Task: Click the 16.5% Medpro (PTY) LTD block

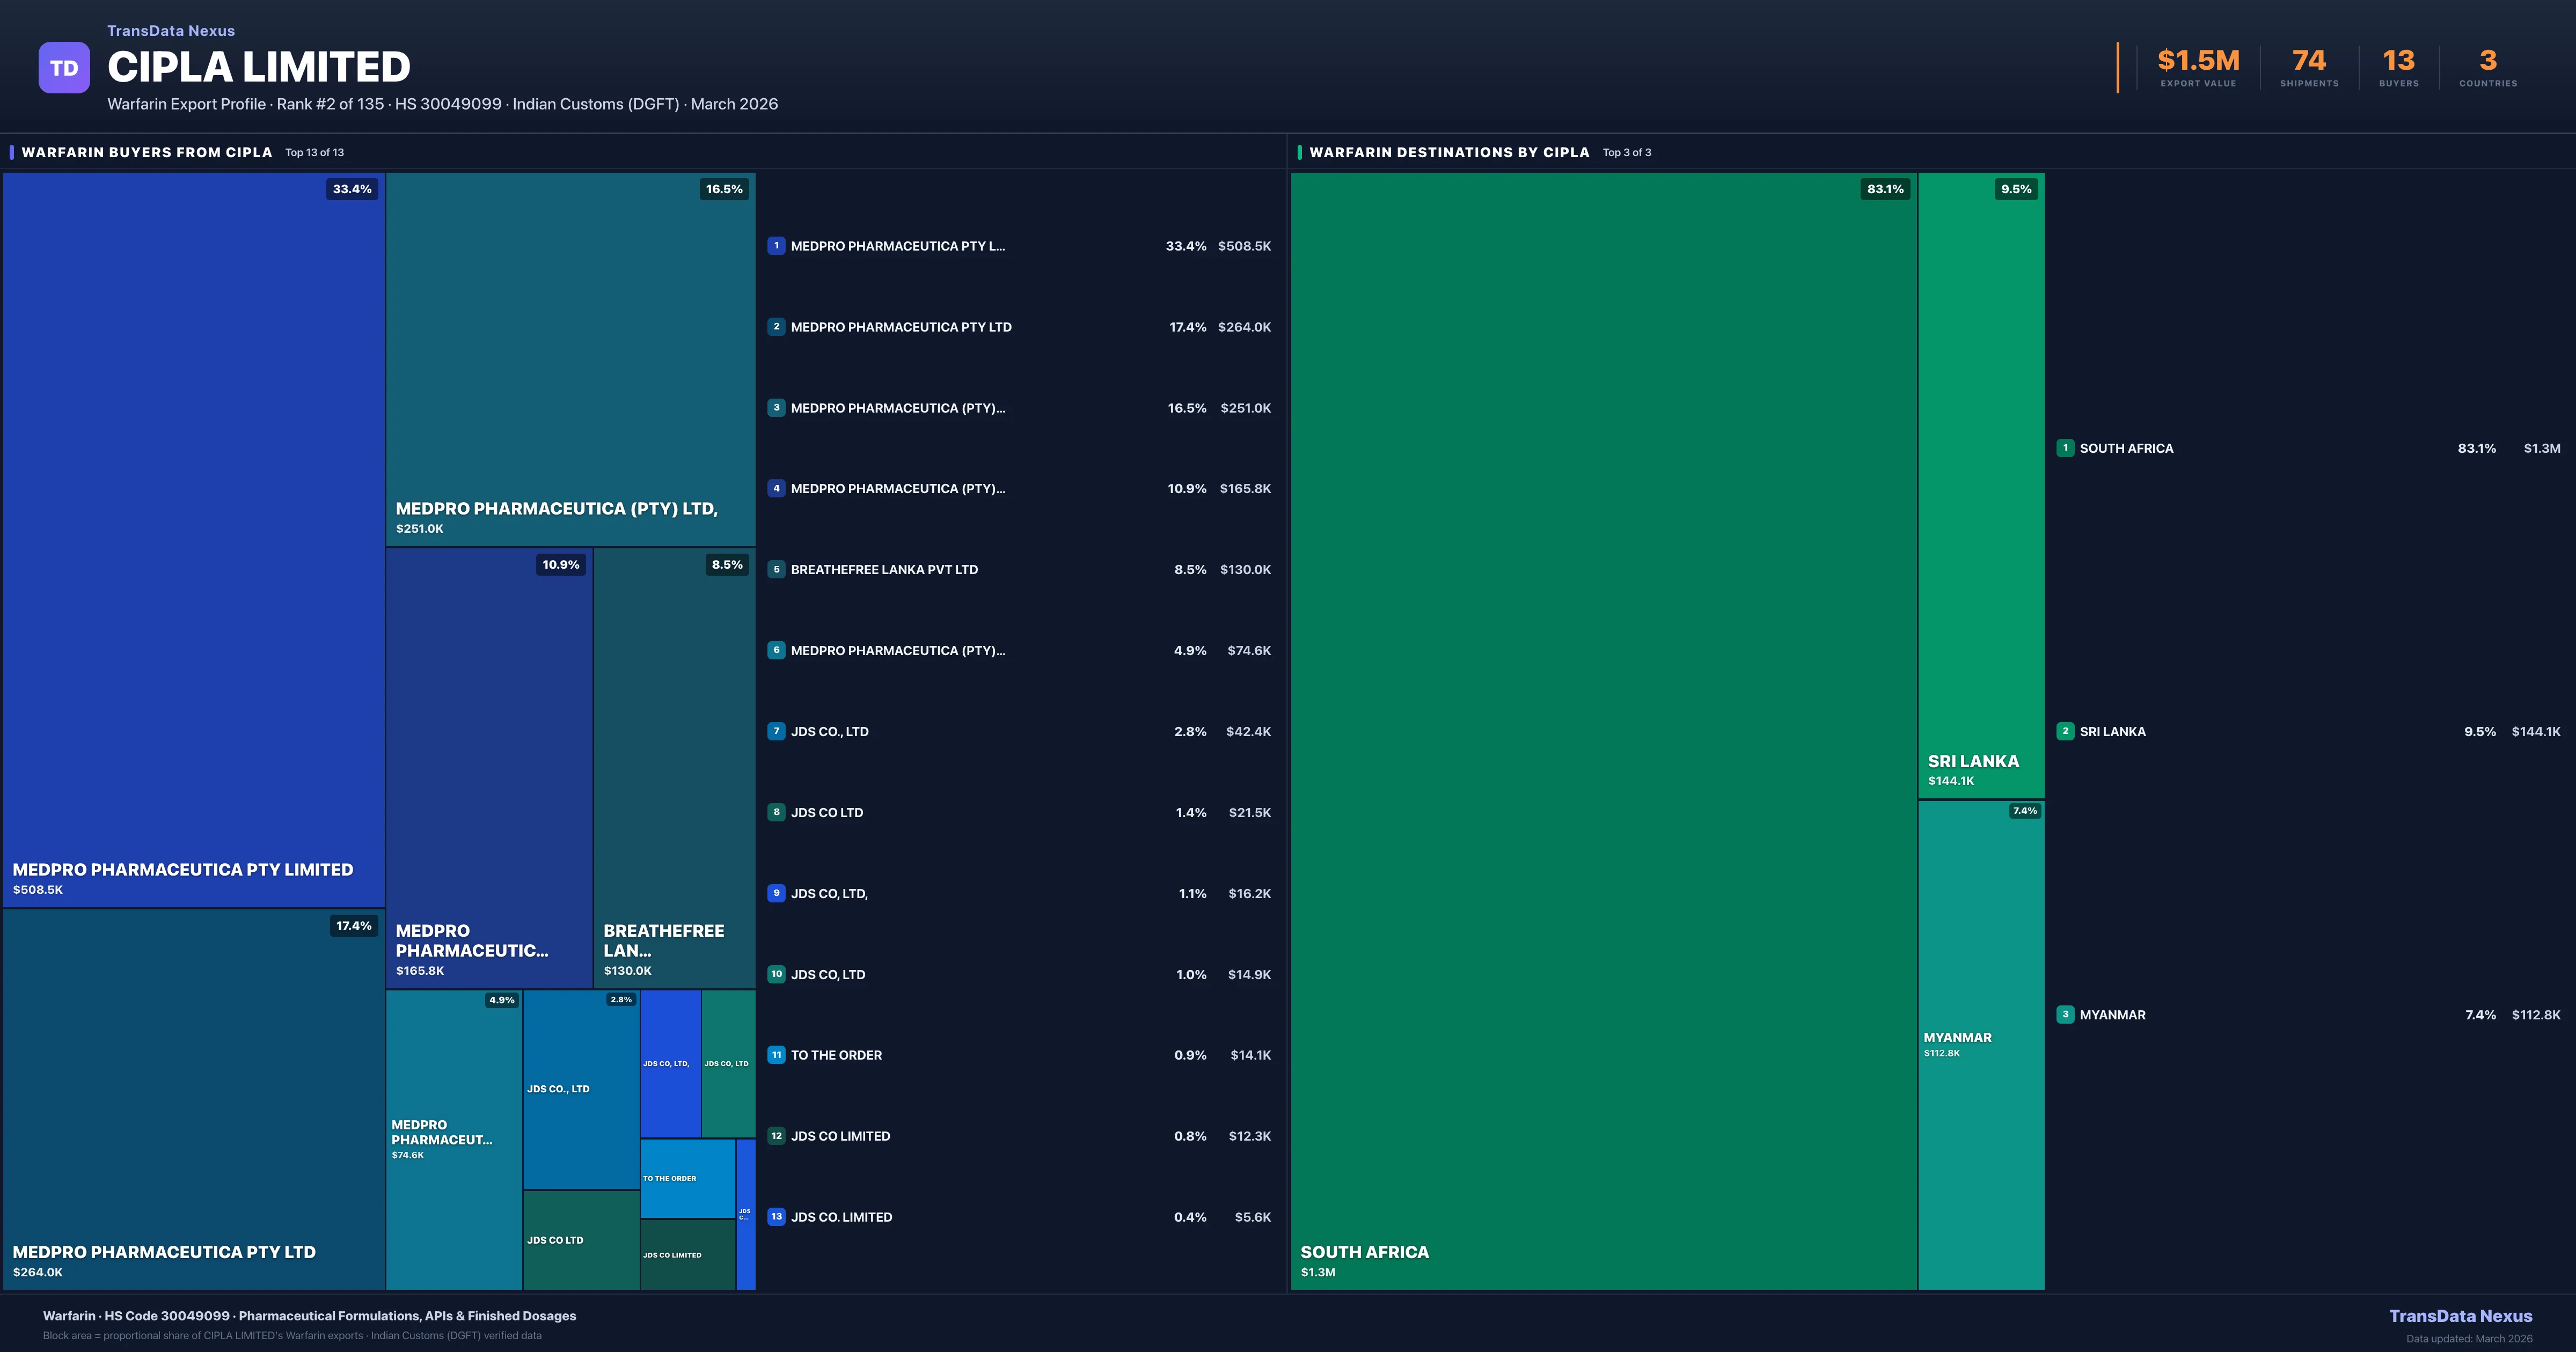Action: (570, 360)
